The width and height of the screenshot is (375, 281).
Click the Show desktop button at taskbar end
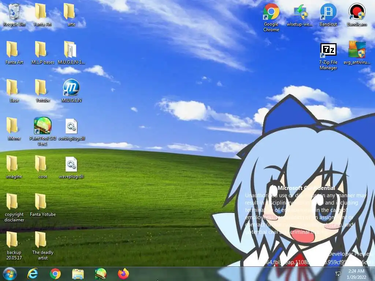[x=373, y=274]
